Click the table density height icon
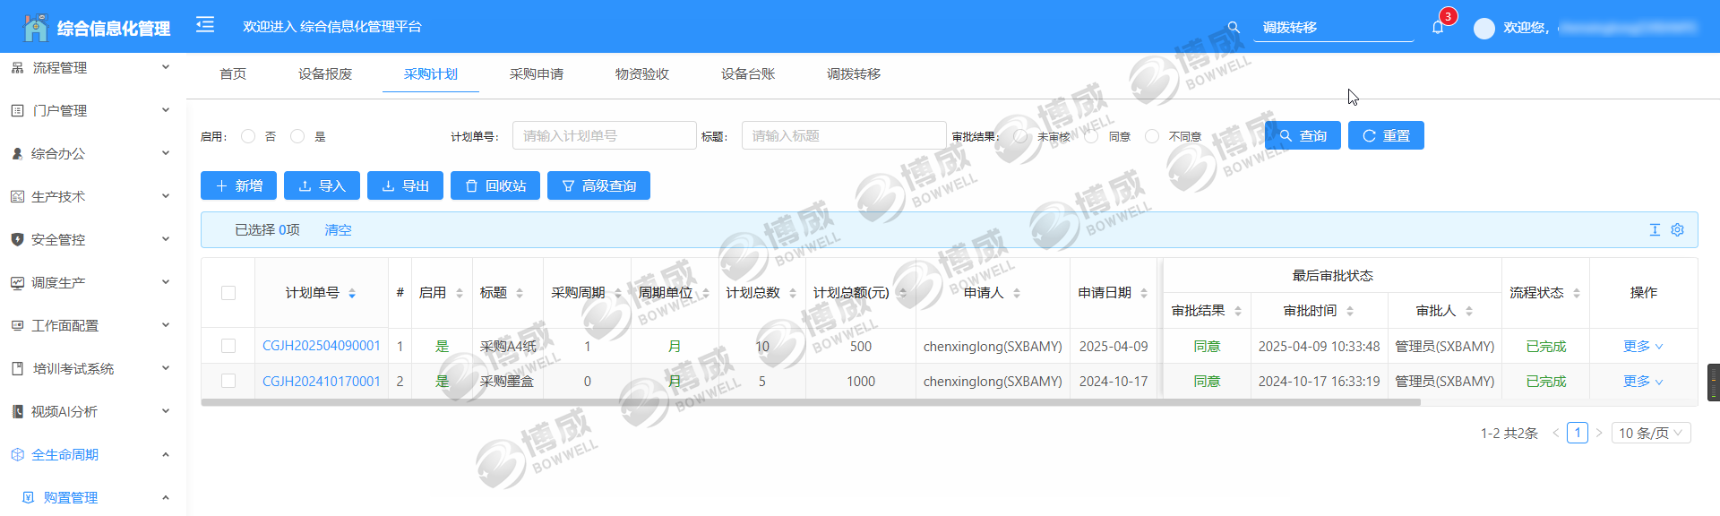 click(x=1655, y=230)
